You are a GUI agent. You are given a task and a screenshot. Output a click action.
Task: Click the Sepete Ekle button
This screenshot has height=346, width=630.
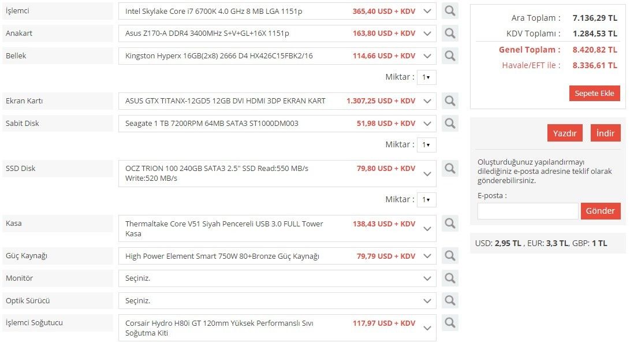[x=594, y=94]
